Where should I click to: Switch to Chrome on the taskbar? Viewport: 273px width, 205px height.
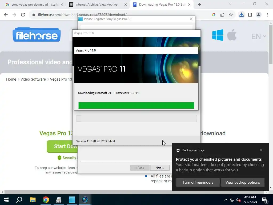(46, 200)
